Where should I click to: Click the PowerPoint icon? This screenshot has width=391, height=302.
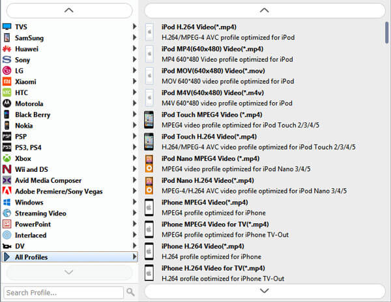pos(7,224)
